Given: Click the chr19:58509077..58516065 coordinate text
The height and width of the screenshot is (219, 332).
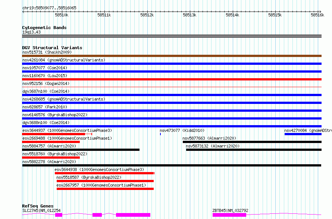Looking at the screenshot, I should (49, 8).
